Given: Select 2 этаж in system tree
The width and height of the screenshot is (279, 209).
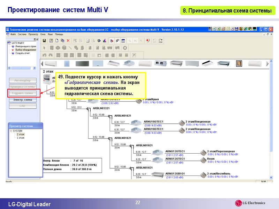Looking at the screenshot, I should click(21, 134).
